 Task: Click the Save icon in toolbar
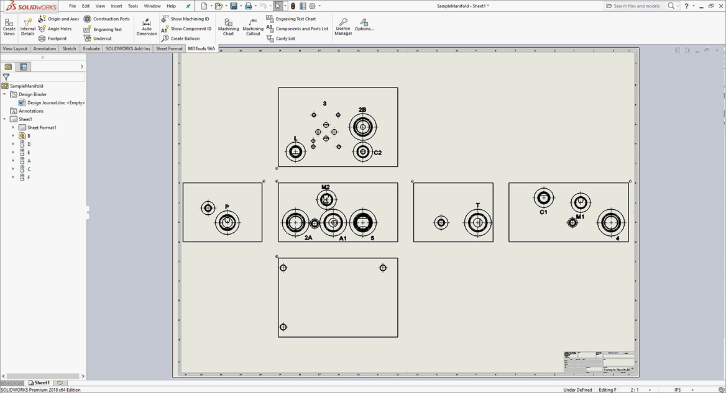233,6
